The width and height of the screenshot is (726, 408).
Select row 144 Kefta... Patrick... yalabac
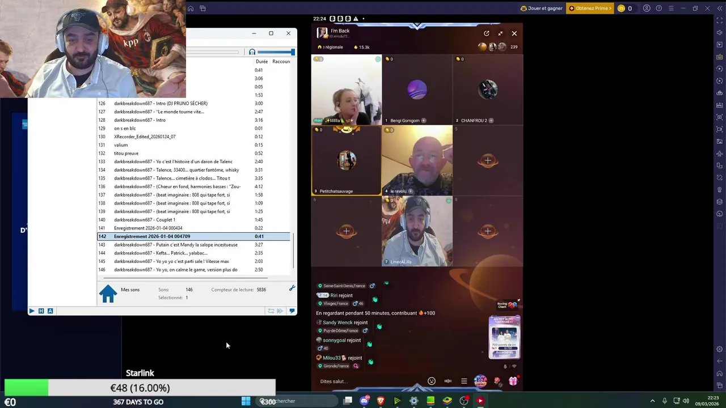coord(194,253)
